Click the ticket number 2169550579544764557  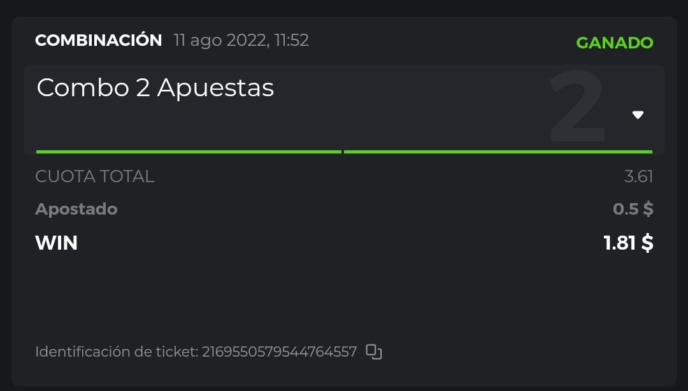click(x=279, y=352)
